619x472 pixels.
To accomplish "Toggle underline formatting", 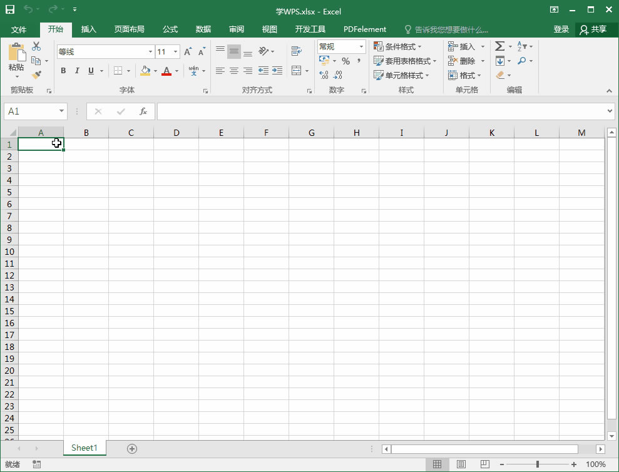I will click(91, 70).
